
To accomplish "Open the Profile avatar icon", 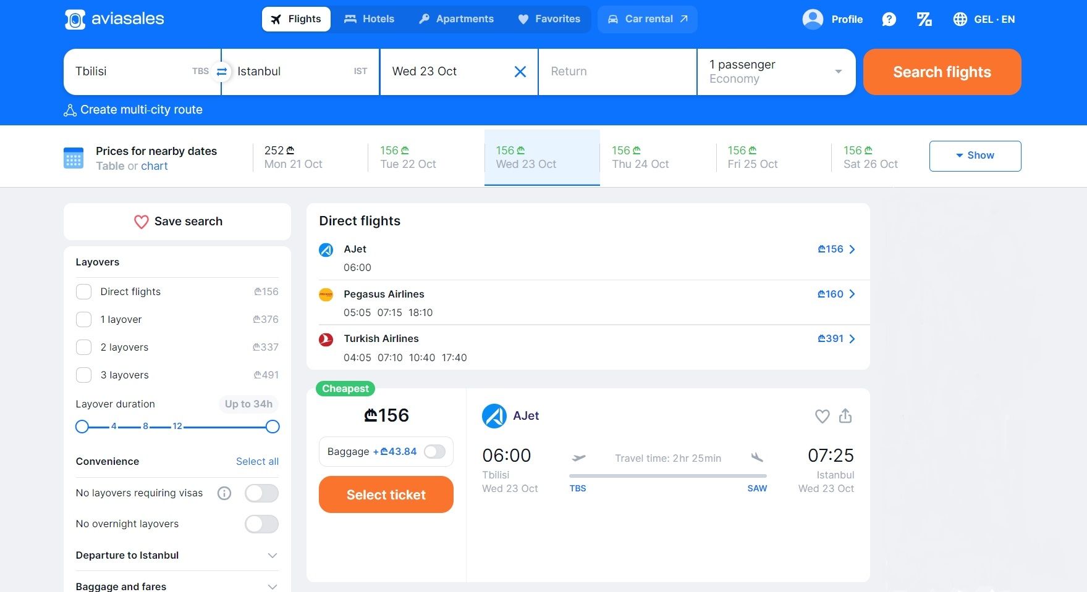I will click(x=813, y=19).
